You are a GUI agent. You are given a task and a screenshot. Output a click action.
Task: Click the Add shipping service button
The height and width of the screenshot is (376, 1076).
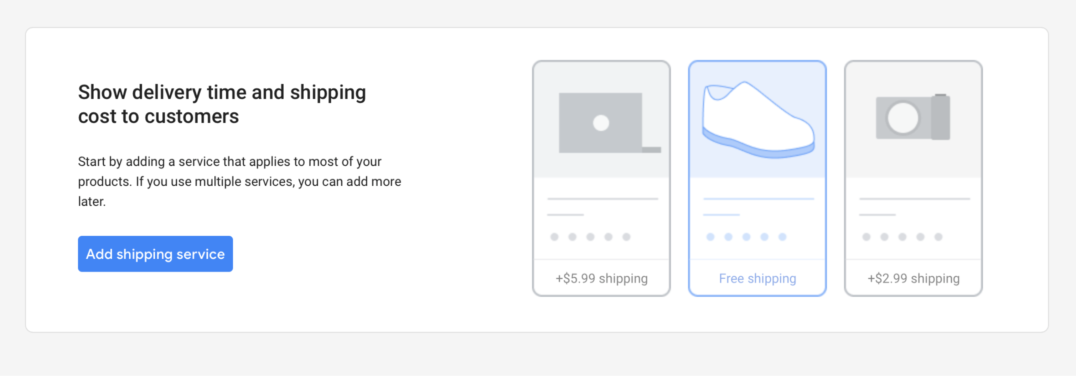tap(156, 254)
